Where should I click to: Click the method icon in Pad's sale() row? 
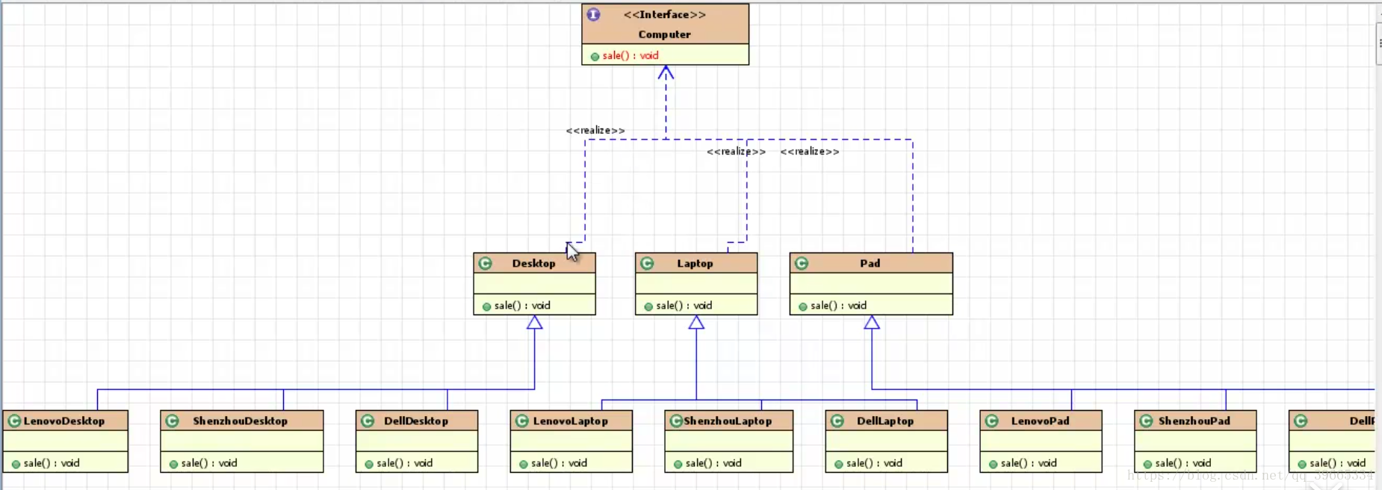(803, 306)
